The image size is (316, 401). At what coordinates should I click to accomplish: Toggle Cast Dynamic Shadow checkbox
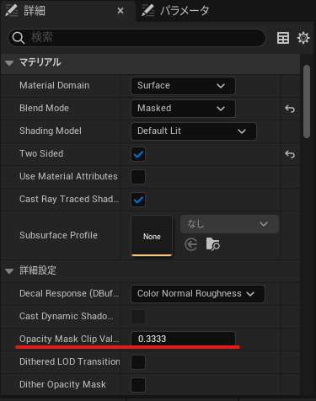tap(138, 317)
